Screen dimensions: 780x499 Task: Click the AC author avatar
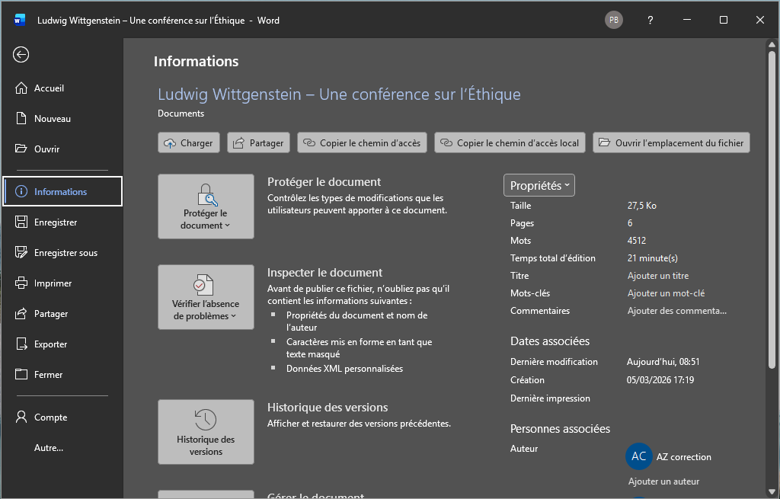[x=638, y=456]
